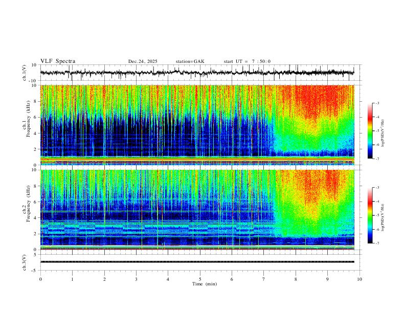Screen dimensions: 405x313
Task: Click the "start UT = 7 : 50: 0" text
Action: (x=247, y=61)
